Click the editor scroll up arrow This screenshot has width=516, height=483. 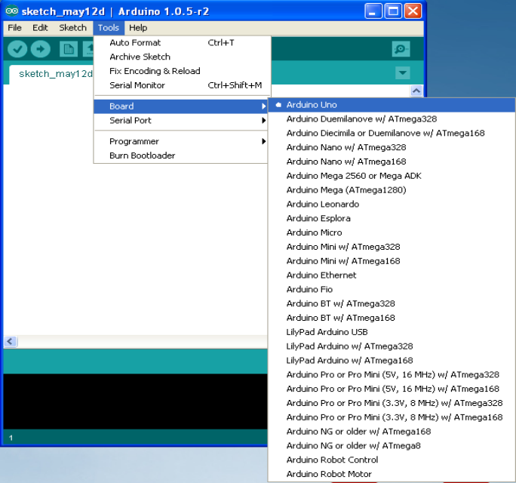[x=416, y=91]
